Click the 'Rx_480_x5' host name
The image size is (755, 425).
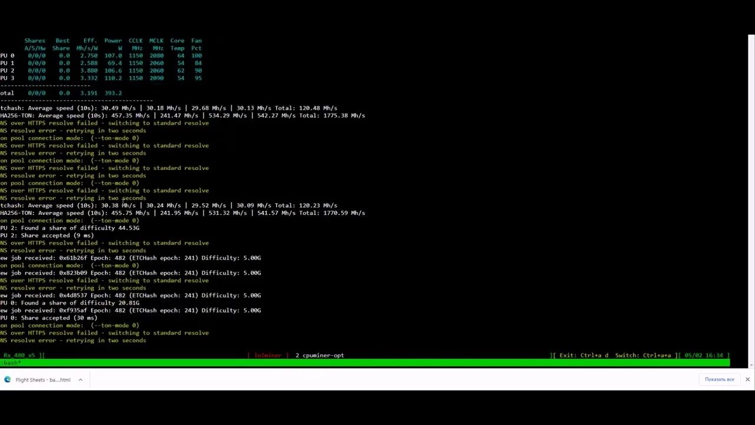click(x=19, y=355)
